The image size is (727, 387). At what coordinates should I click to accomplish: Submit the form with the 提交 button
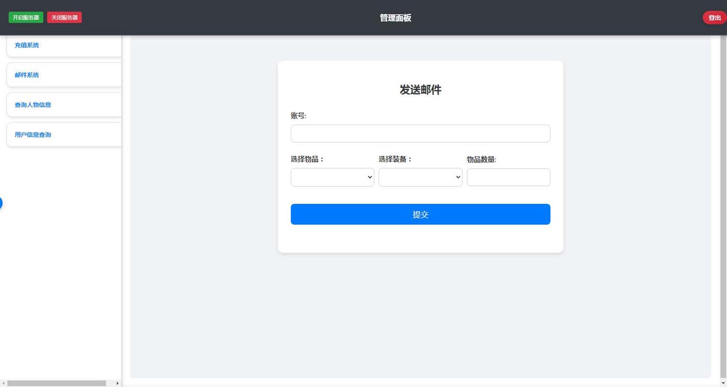[x=420, y=214]
